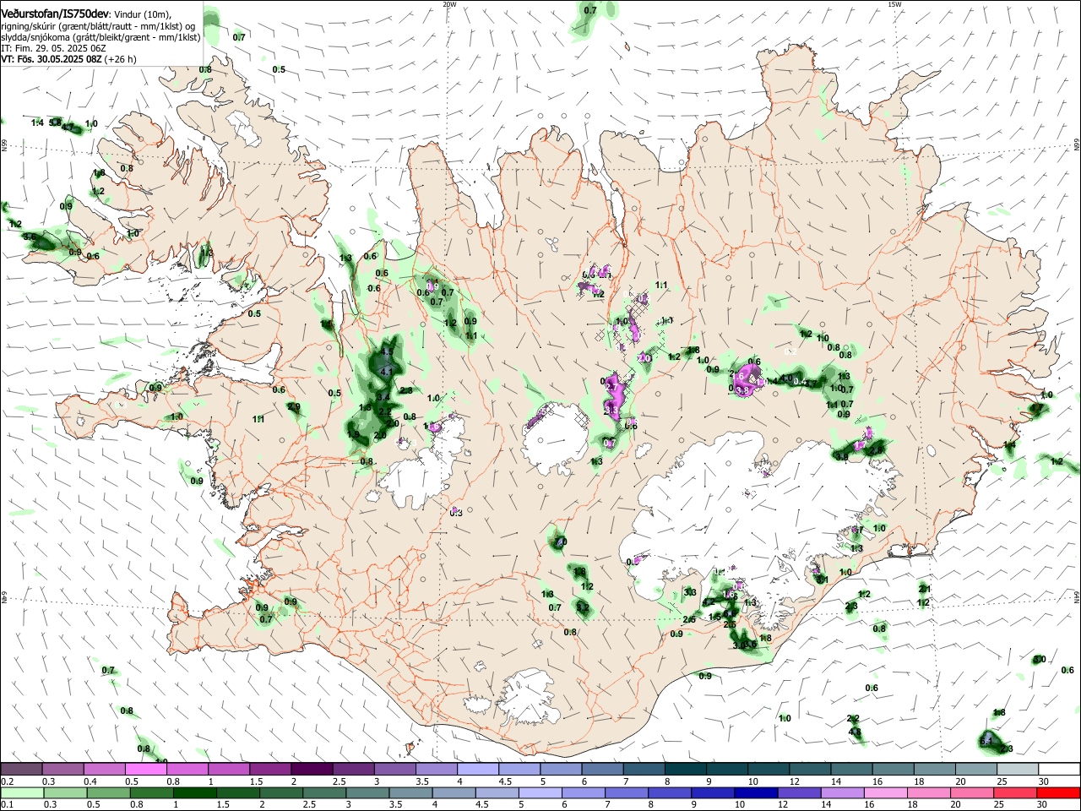Click the lavender swatch labeled 4 in snow scale

point(477,770)
